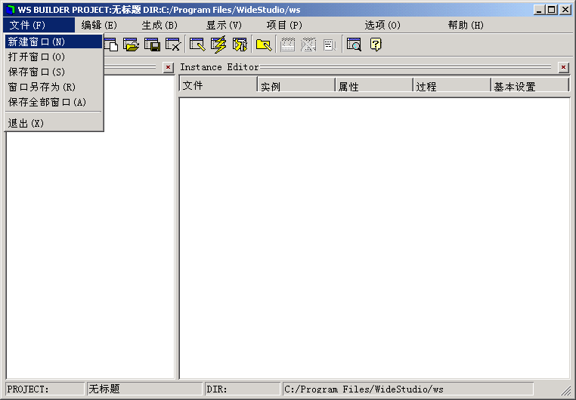Open the 生成 (B) menu
This screenshot has width=576, height=400.
159,25
